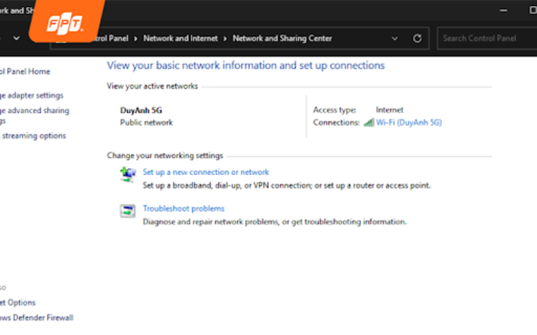The width and height of the screenshot is (537, 335).
Task: Open Wi-Fi (DuyAnh 5G) connection link
Action: click(409, 123)
